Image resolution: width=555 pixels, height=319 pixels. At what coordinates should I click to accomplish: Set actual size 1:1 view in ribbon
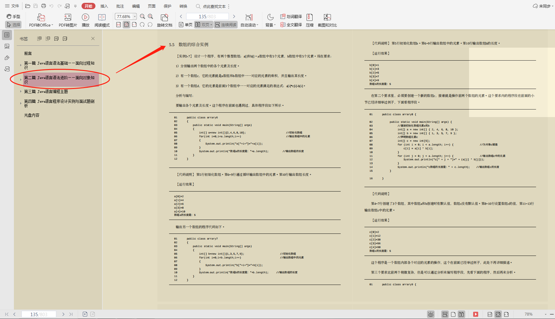point(119,25)
